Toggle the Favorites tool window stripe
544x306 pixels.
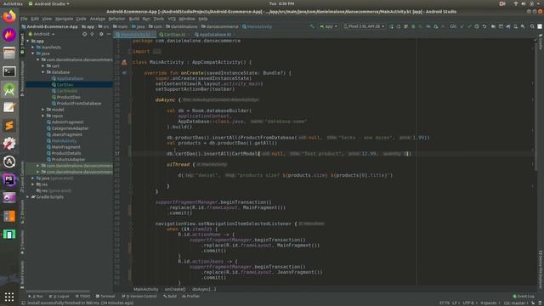click(x=22, y=242)
